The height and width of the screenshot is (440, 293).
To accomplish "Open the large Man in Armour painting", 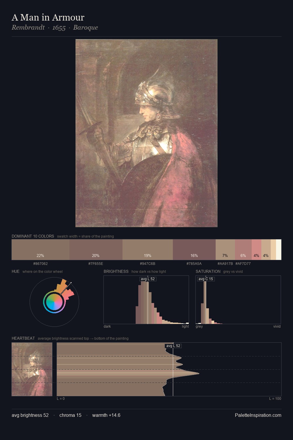I will (x=146, y=133).
